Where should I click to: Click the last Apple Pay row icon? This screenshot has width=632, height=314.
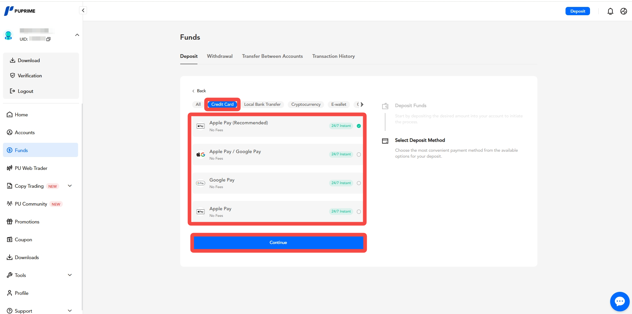(x=200, y=212)
